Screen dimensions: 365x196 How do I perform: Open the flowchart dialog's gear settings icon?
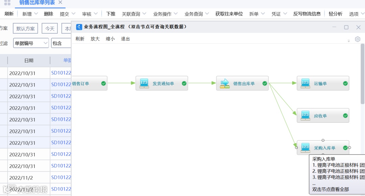[x=358, y=39]
